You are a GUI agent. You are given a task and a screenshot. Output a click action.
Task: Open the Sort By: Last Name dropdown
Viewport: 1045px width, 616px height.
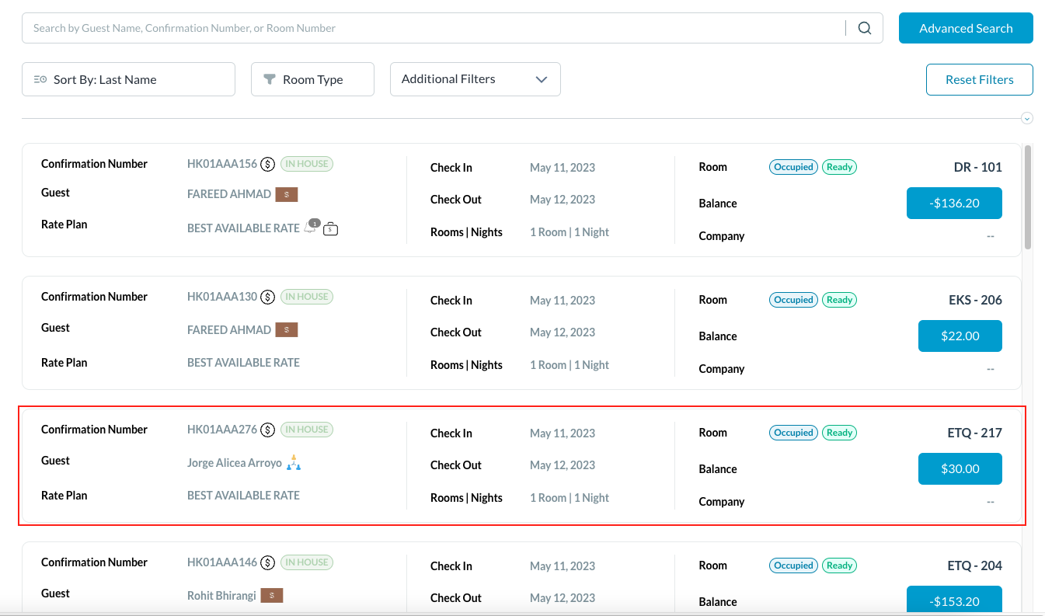click(x=128, y=79)
